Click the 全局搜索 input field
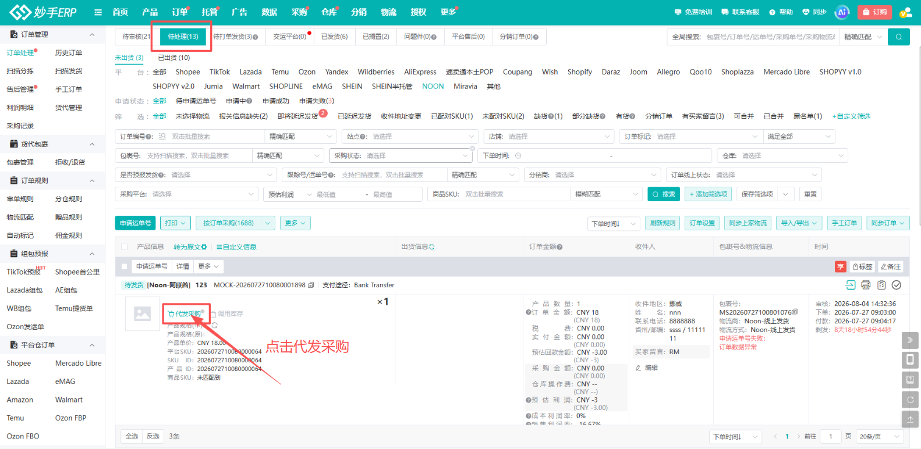Screen dimensions: 921x449 click(x=770, y=37)
